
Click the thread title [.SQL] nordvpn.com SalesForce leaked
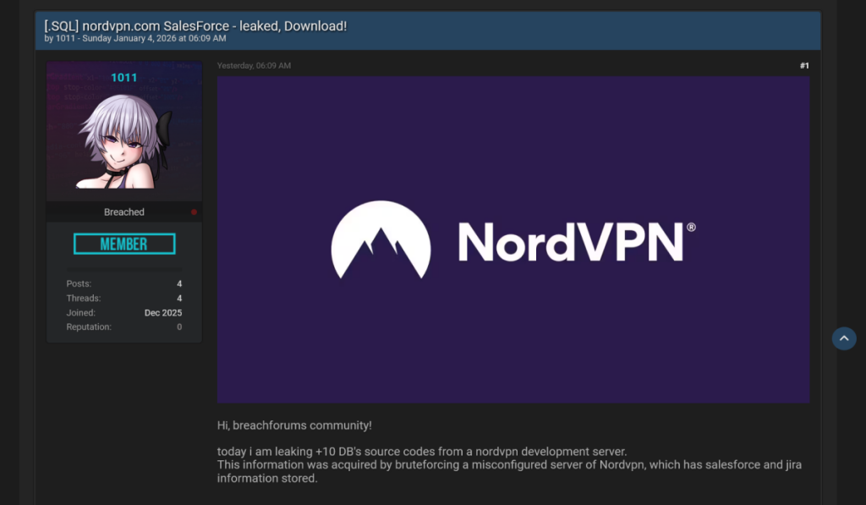[x=195, y=25]
